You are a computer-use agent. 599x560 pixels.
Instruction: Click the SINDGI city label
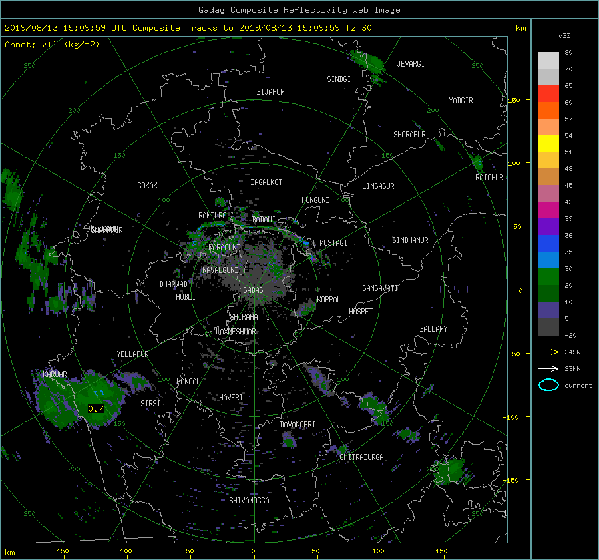pyautogui.click(x=339, y=79)
